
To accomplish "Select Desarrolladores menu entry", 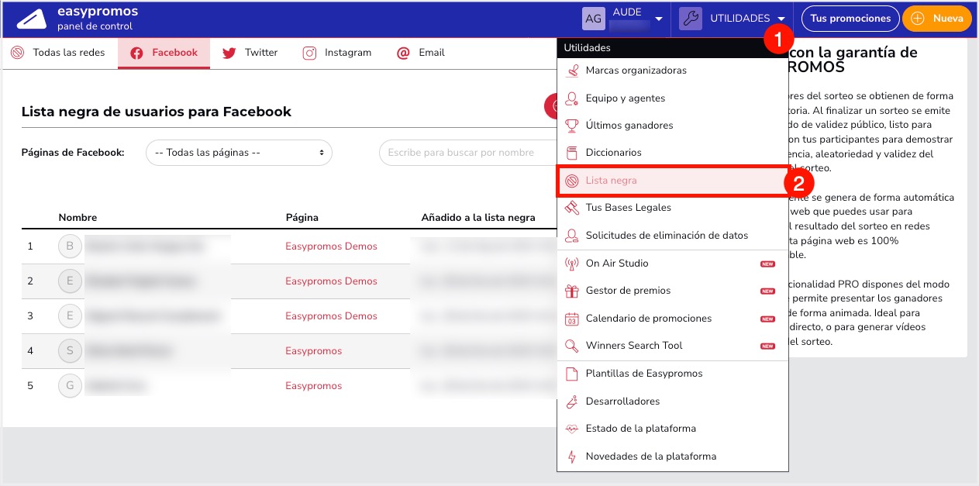I will [x=673, y=402].
